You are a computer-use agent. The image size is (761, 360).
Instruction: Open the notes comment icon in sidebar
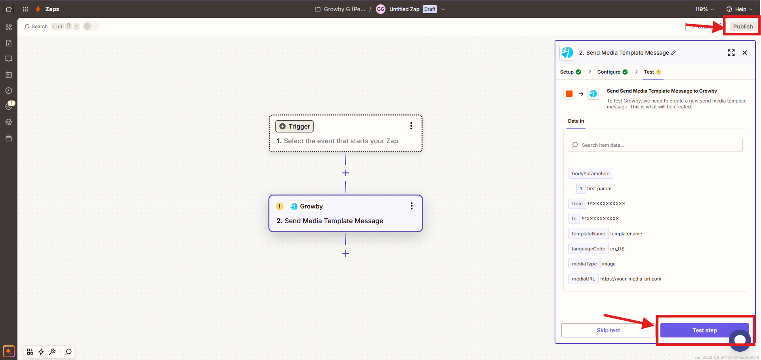pyautogui.click(x=9, y=59)
